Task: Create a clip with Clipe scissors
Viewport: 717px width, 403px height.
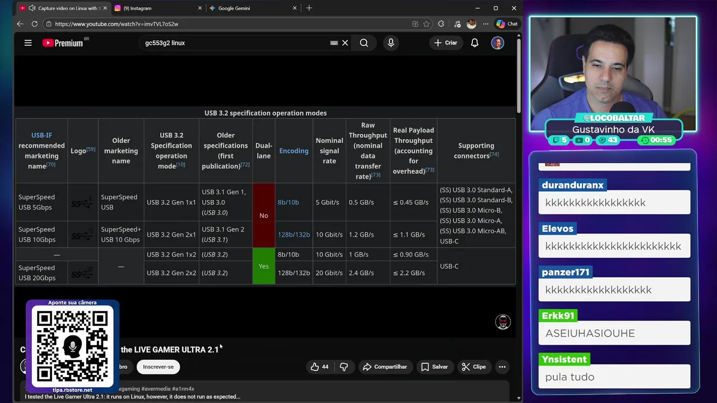Action: (x=473, y=367)
